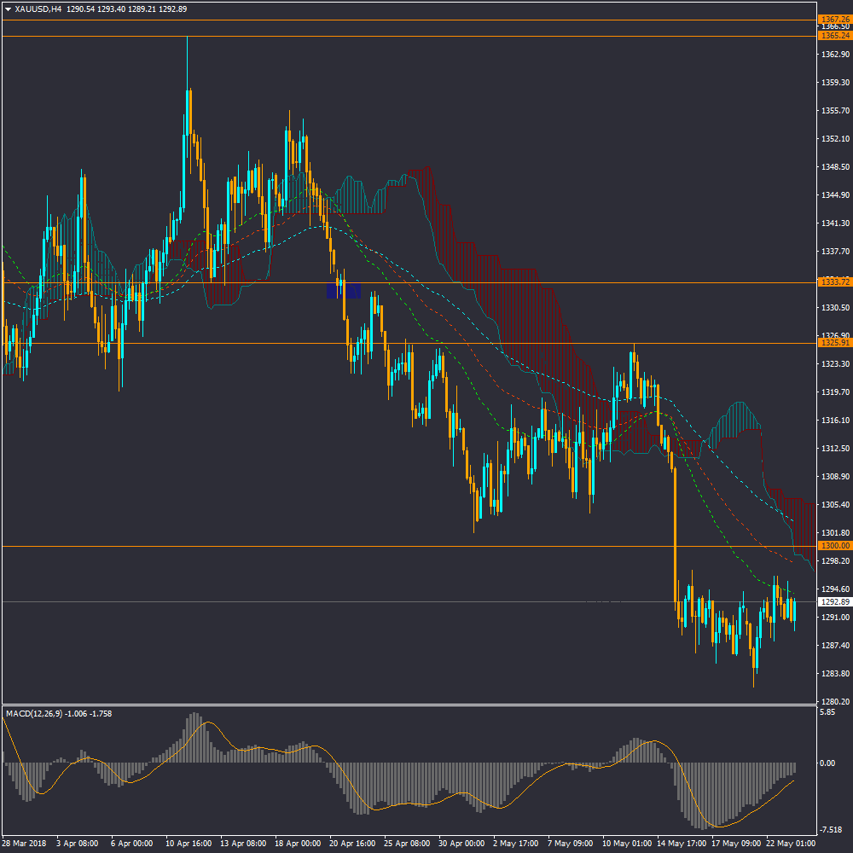Image resolution: width=853 pixels, height=853 pixels.
Task: Click the 28 Mar 2018 date label
Action: click(24, 844)
